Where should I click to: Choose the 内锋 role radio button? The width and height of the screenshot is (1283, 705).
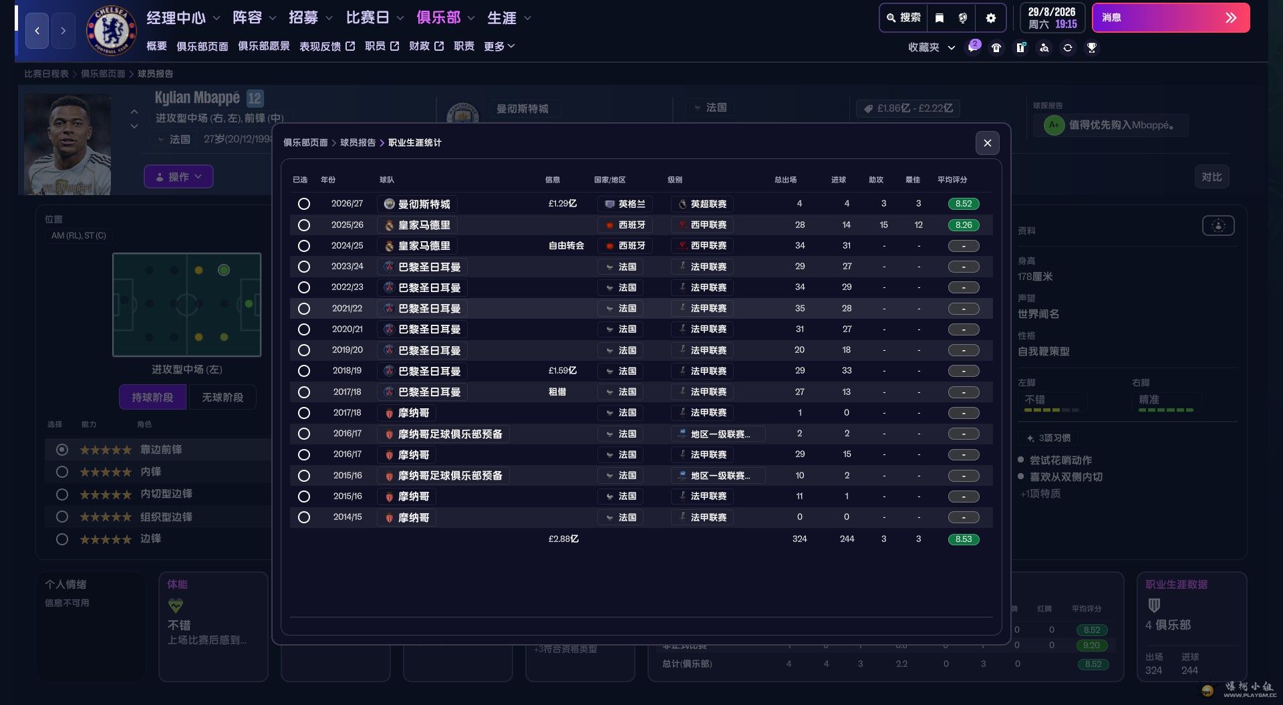pyautogui.click(x=62, y=472)
